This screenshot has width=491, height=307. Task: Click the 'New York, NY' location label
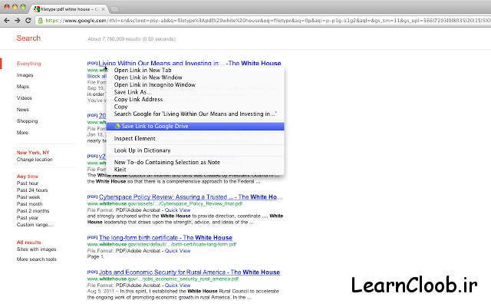click(33, 153)
